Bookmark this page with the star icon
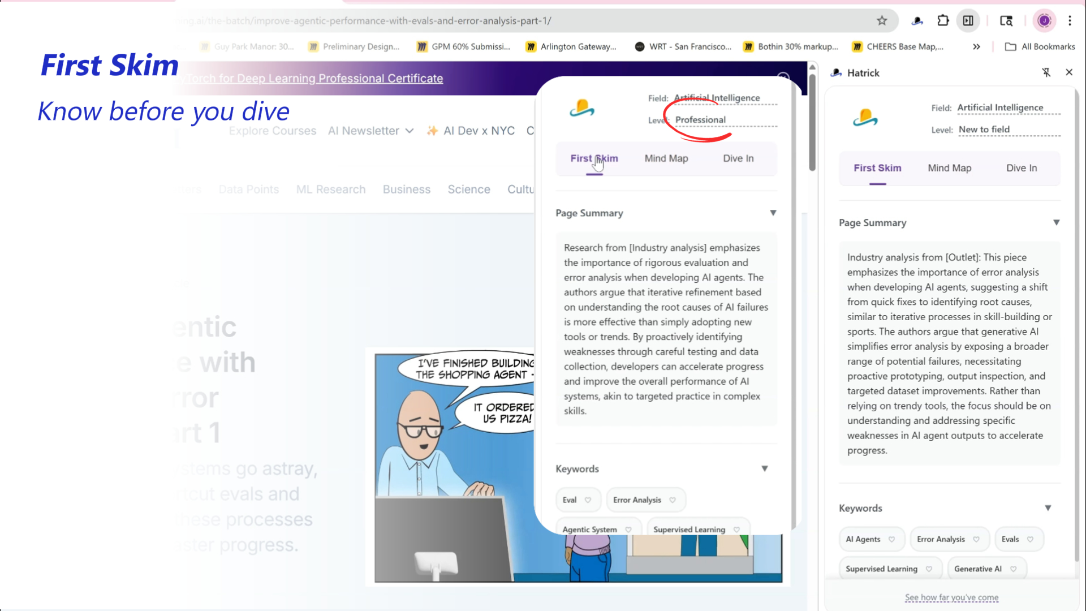Viewport: 1086px width, 611px height. click(882, 21)
